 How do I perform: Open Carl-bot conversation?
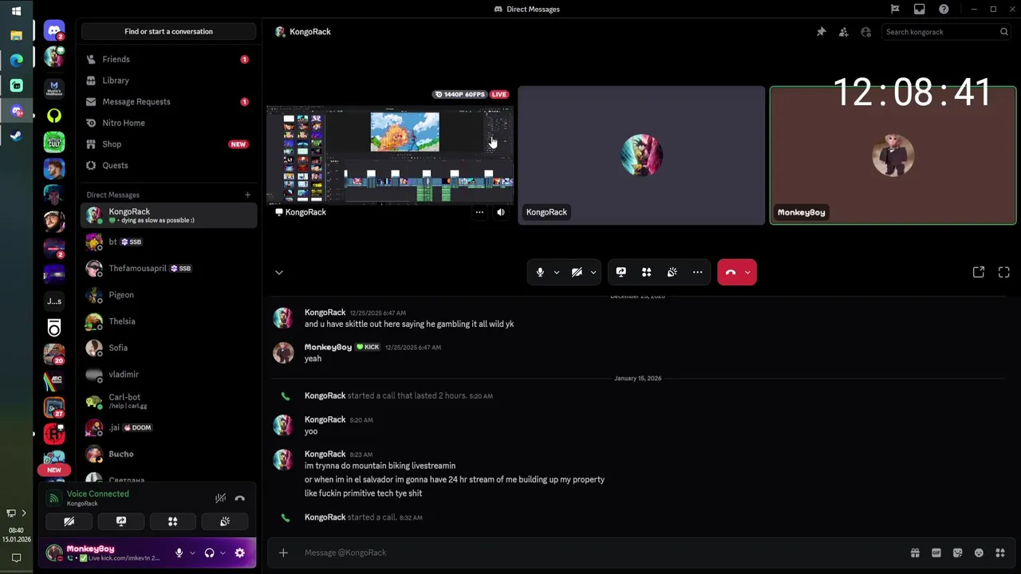click(x=168, y=401)
